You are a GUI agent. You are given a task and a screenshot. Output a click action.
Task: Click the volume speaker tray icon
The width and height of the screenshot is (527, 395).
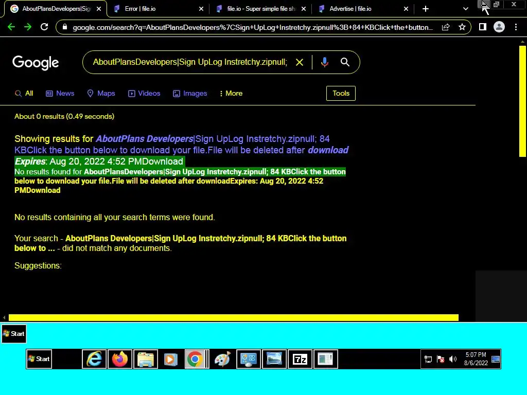453,359
